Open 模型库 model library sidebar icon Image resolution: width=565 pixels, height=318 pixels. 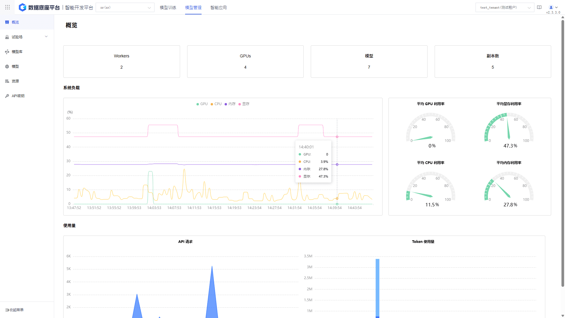(7, 52)
